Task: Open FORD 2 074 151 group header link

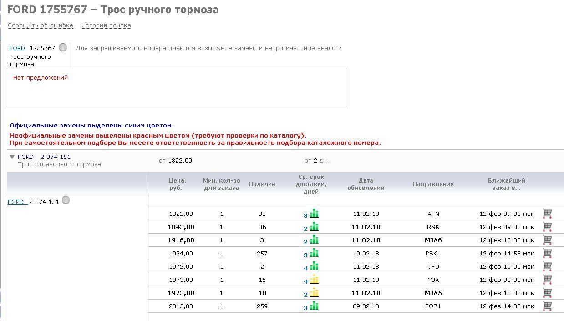Action: click(x=44, y=157)
